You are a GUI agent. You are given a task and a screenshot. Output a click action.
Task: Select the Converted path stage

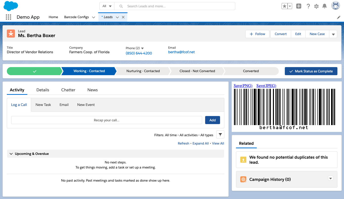[x=250, y=71]
